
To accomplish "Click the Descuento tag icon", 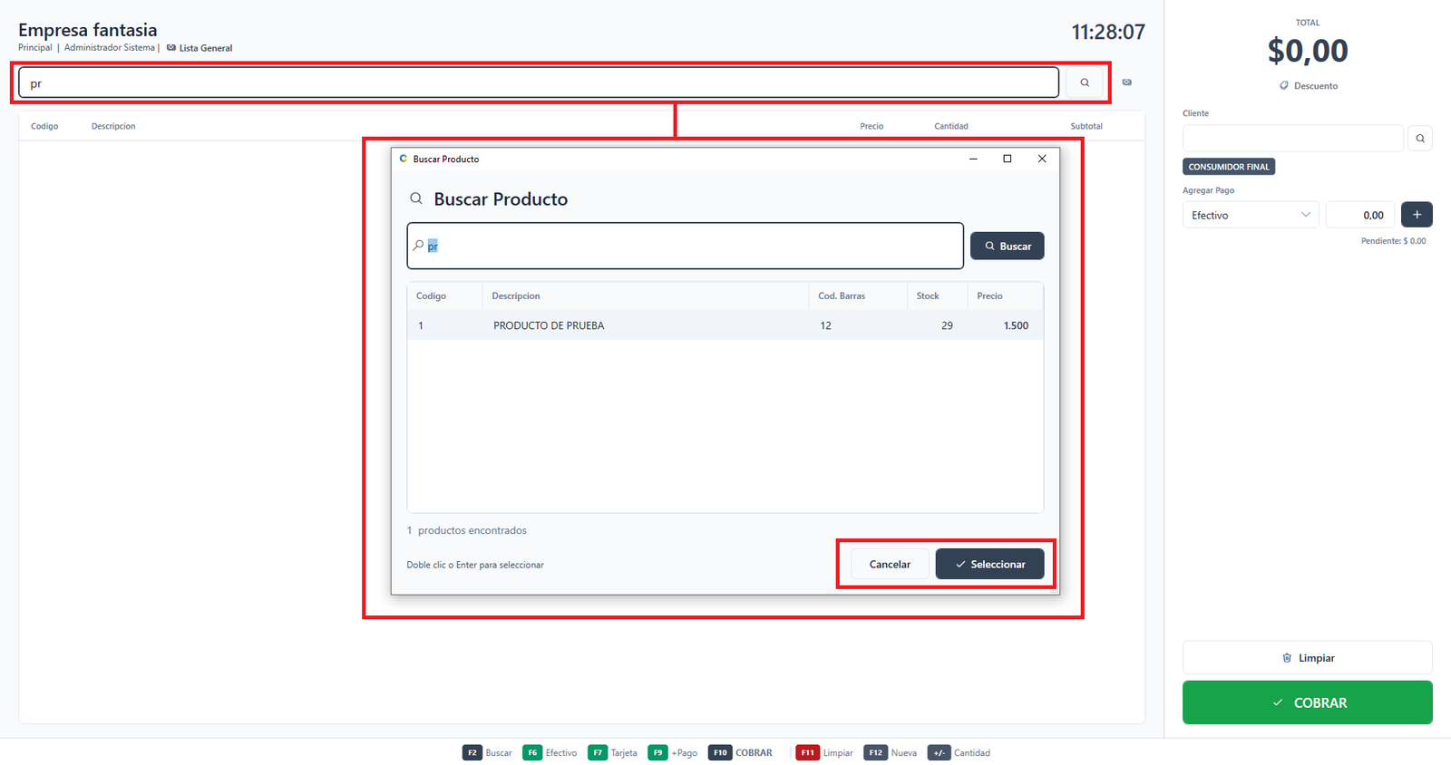I will point(1283,86).
